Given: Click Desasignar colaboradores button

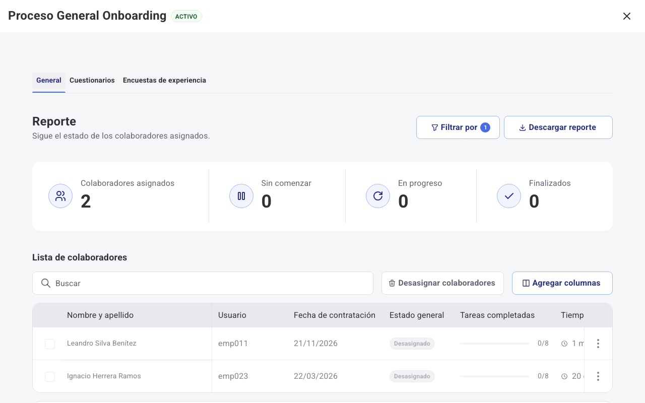Looking at the screenshot, I should [x=442, y=283].
